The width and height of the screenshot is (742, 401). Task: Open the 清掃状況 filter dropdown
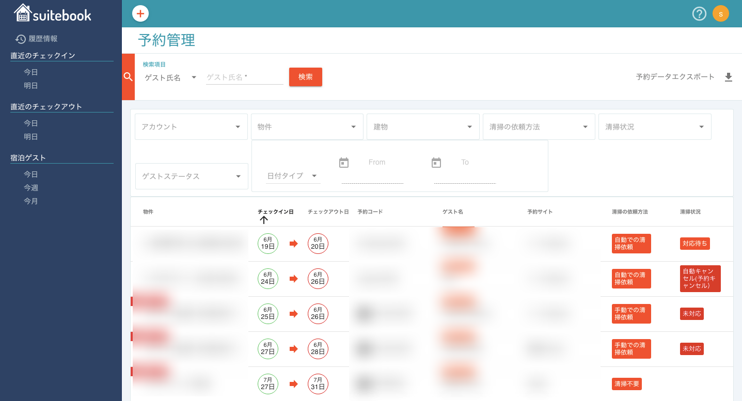coord(655,127)
